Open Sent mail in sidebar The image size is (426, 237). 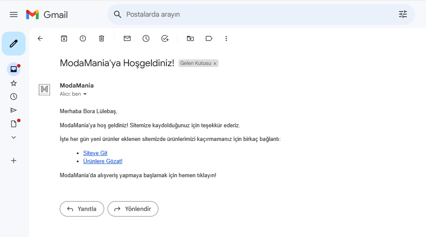14,110
